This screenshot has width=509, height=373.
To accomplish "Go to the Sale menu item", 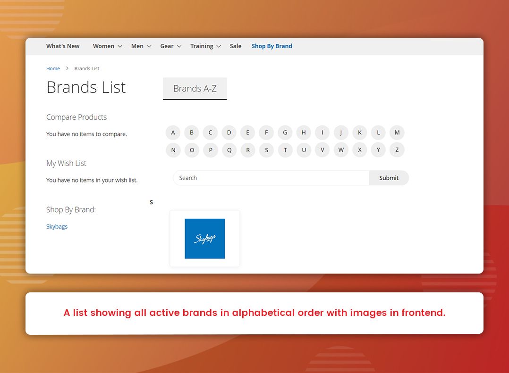I will [x=236, y=46].
